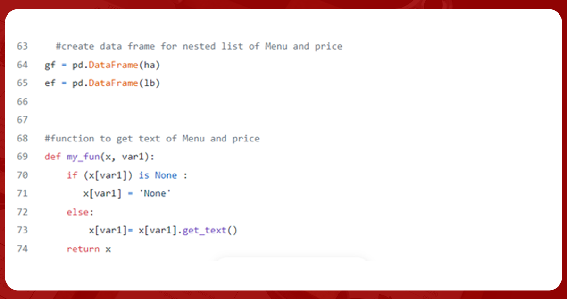Click the comment about creating data frame

pos(199,46)
